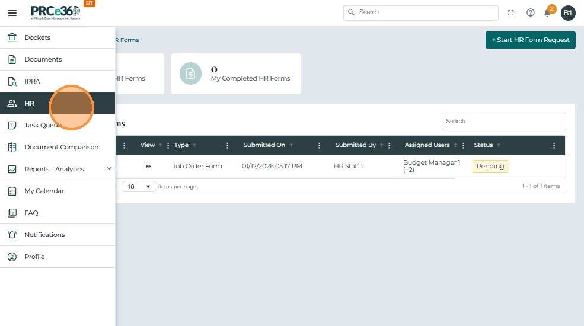584x326 pixels.
Task: Click the IPRA search-document icon
Action: (x=12, y=81)
